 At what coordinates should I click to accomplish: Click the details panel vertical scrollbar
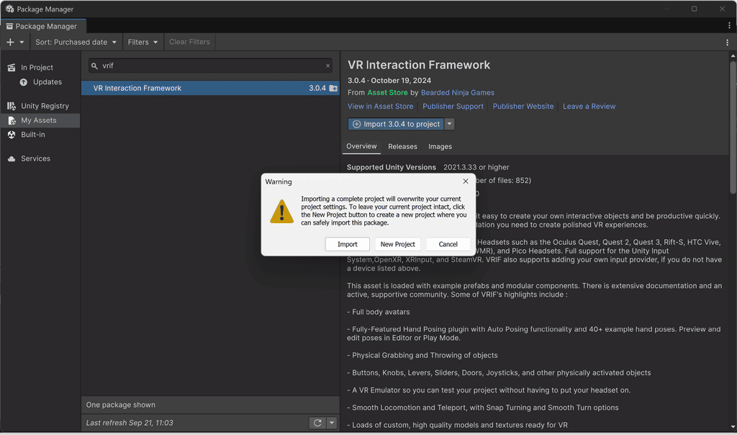(x=733, y=127)
